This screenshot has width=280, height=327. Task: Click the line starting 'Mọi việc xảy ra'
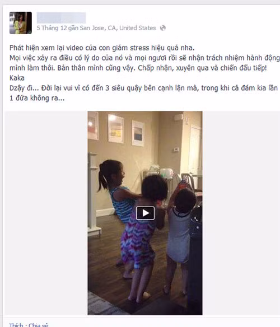[144, 58]
